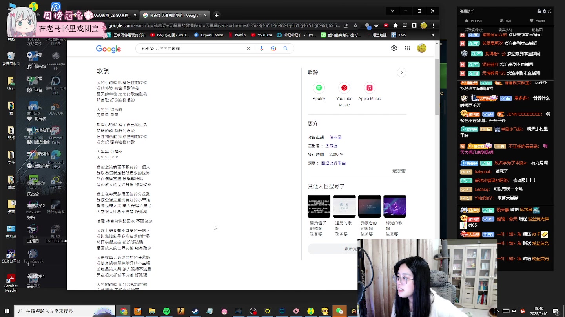Click the Windows taskbar search box
Viewport: 565px width, 317px height.
coord(65,311)
